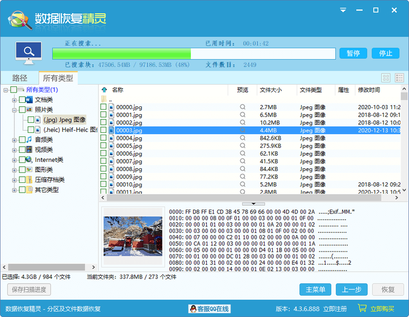409x317 pixels.
Task: Toggle the (.jpg) Jpeg 图像 checkbox
Action: click(31, 120)
